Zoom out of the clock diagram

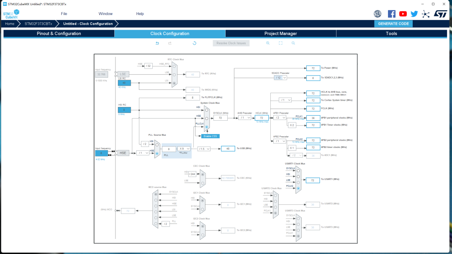point(293,43)
